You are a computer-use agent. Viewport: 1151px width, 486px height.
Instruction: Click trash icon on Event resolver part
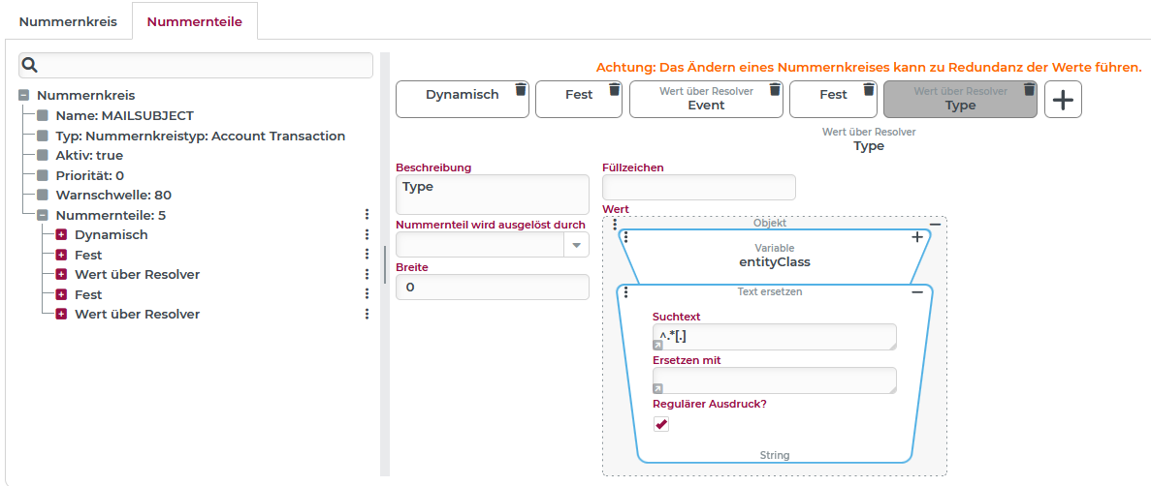[774, 90]
